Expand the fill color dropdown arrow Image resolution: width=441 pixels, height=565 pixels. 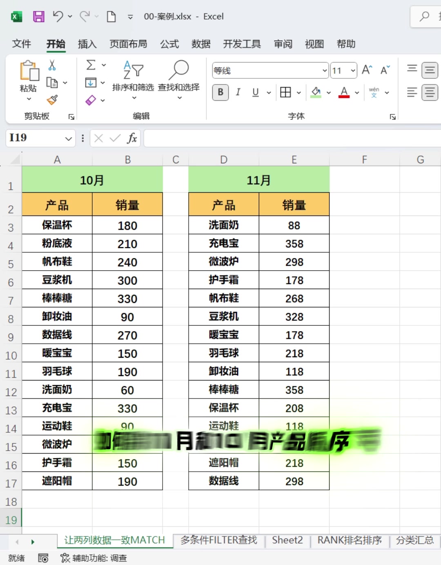click(x=328, y=93)
